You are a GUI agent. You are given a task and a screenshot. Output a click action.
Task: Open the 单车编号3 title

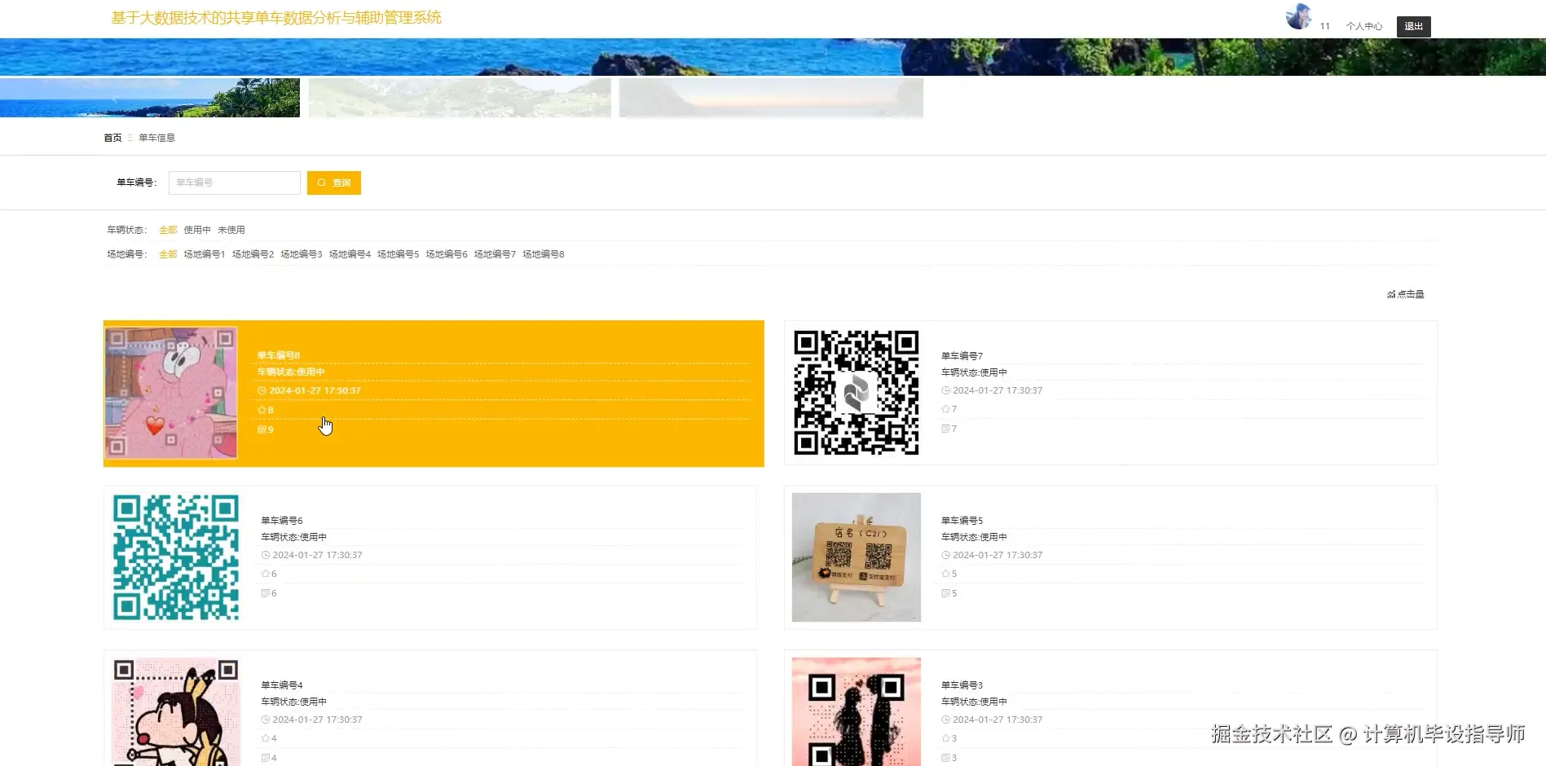pyautogui.click(x=962, y=685)
